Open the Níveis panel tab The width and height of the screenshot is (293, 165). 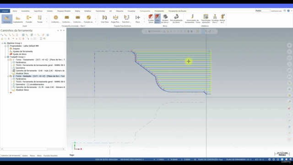[39, 156]
